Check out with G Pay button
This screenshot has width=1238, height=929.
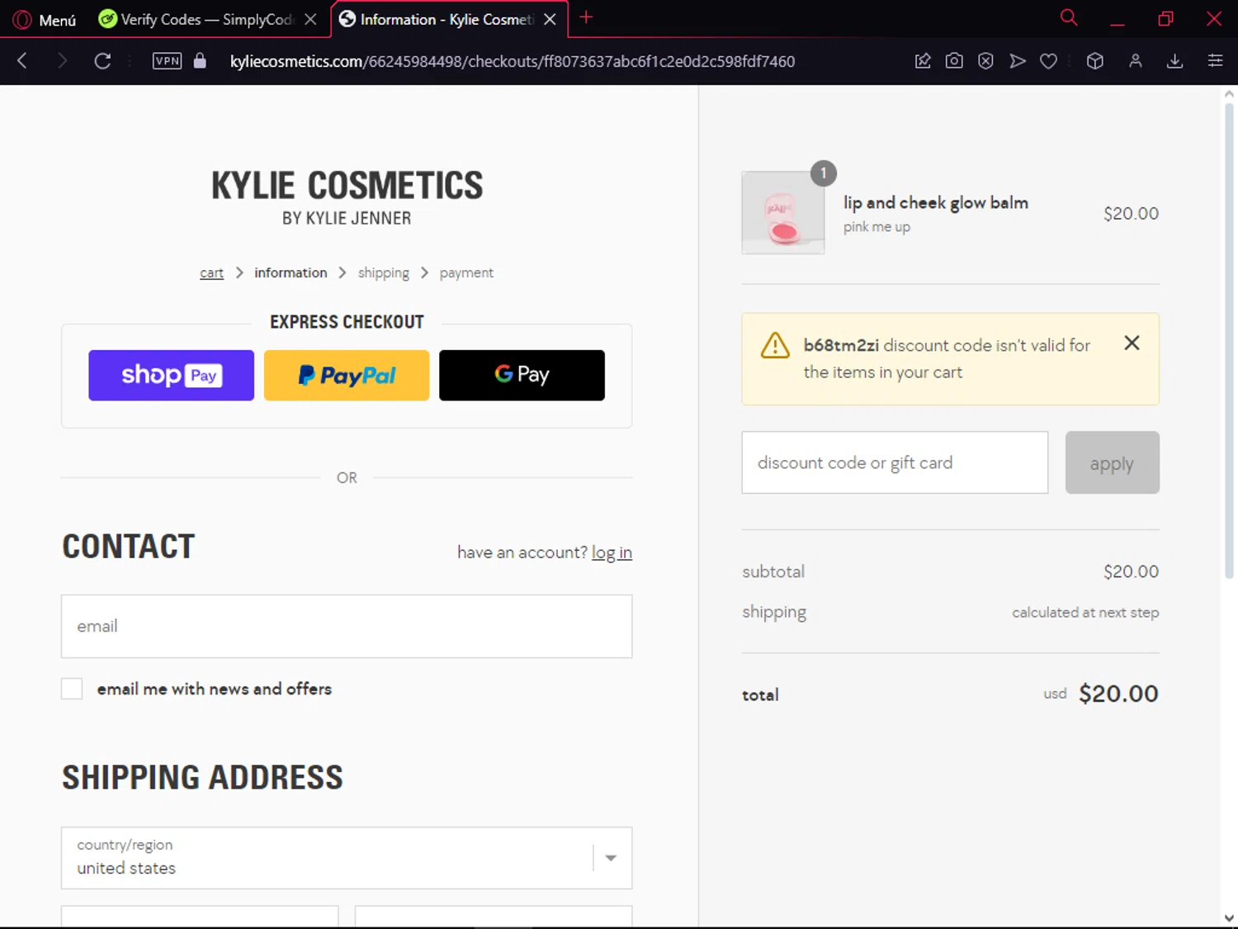coord(522,375)
